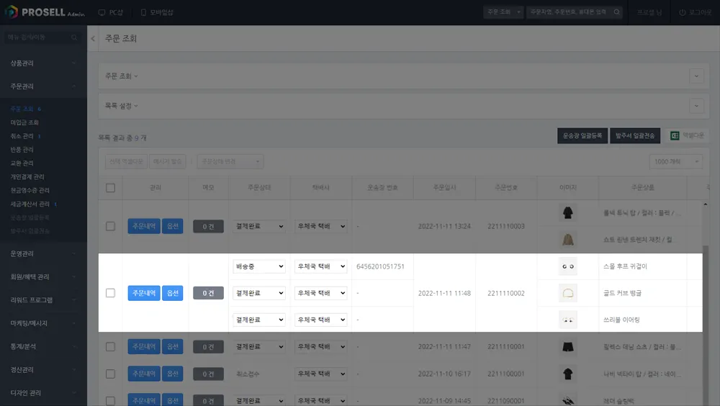The height and width of the screenshot is (406, 720).
Task: Click tracking number 6456201051751
Action: [x=380, y=266]
